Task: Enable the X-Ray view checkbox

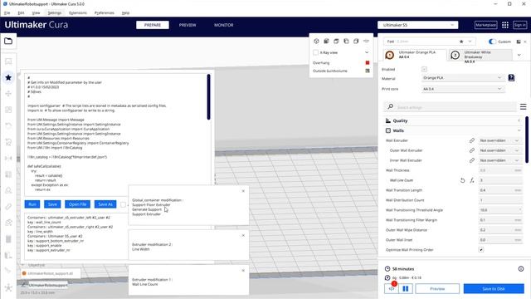Action: point(315,52)
